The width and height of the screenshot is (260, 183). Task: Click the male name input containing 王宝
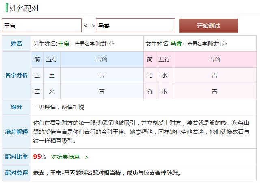coord(42,25)
